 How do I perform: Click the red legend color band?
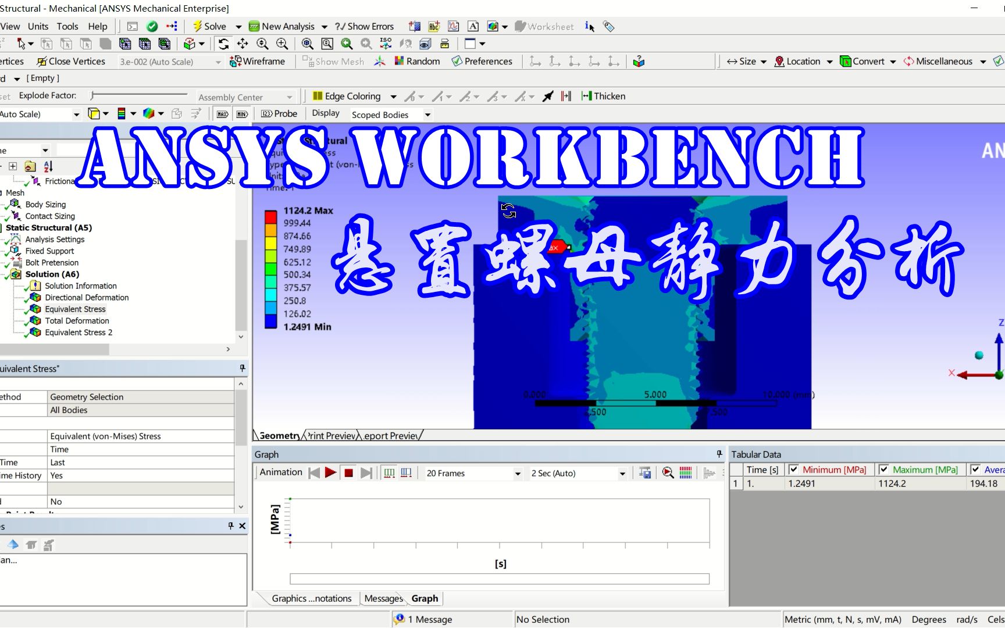(x=271, y=217)
